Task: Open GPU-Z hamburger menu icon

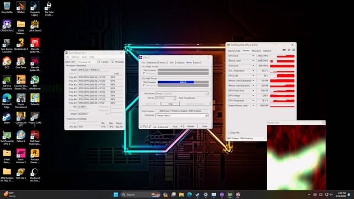Action: (294, 50)
